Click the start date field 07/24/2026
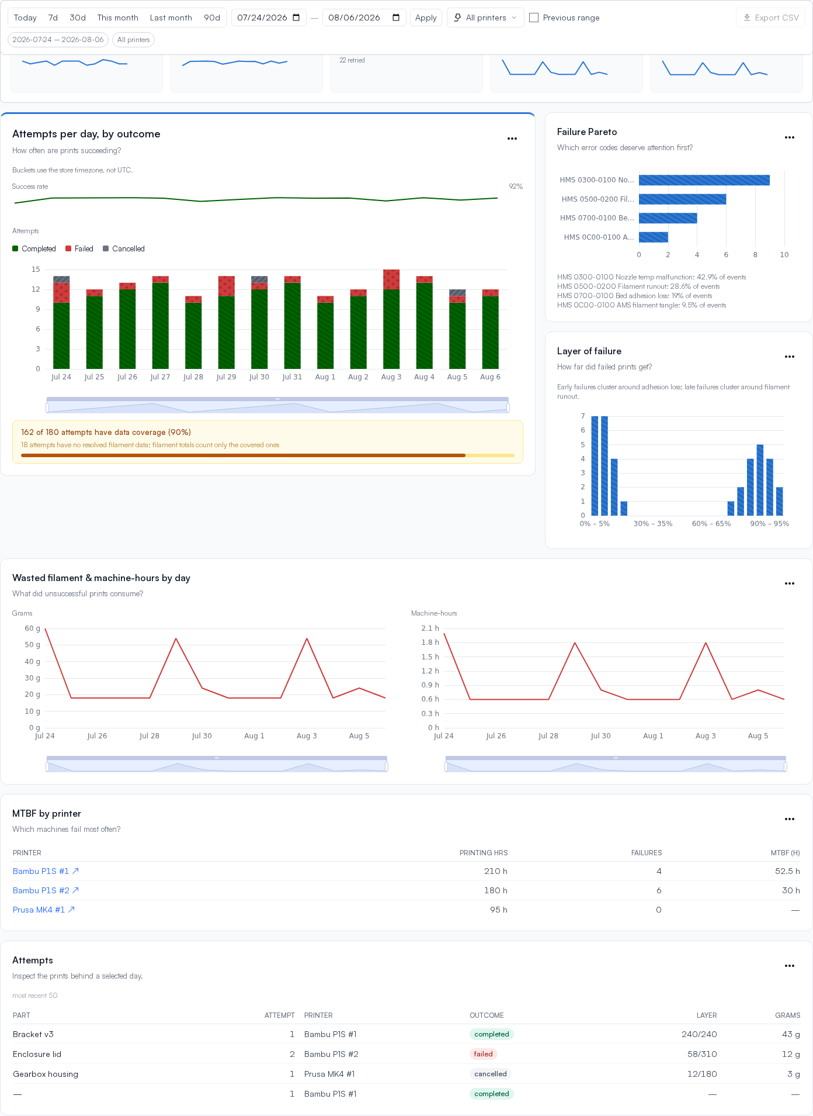 coord(269,18)
